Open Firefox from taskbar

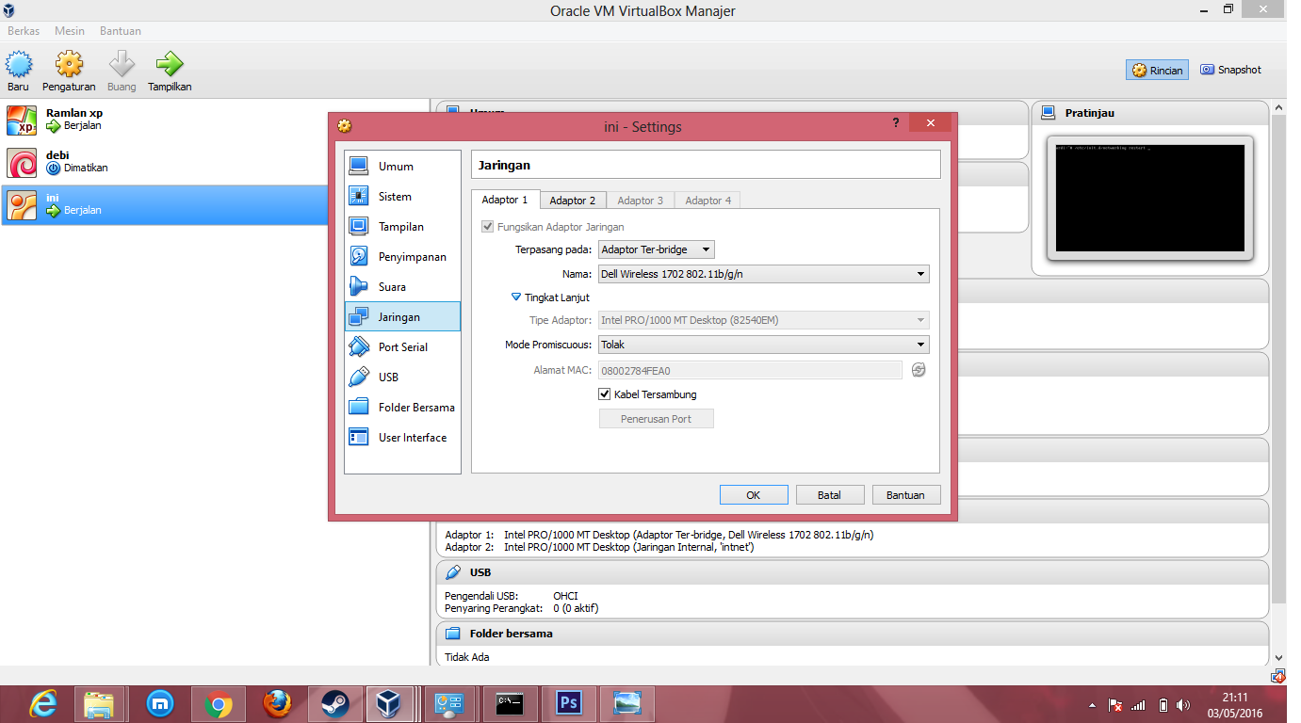[277, 703]
